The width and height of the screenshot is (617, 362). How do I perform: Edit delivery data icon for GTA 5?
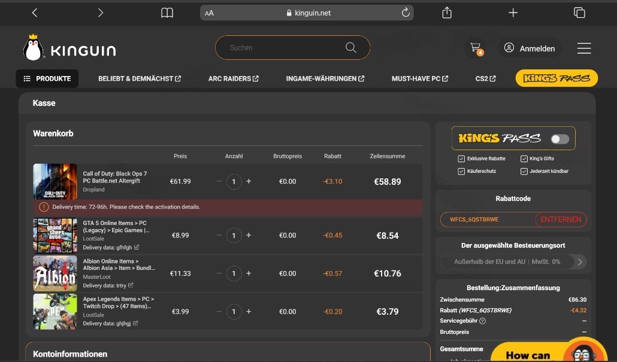tap(137, 247)
